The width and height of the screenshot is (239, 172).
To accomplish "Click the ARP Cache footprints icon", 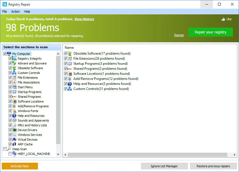I will (x=14, y=144).
